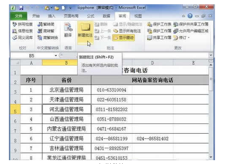Switch to the 开始 ribbon tab
The width and height of the screenshot is (232, 164).
pos(36,16)
